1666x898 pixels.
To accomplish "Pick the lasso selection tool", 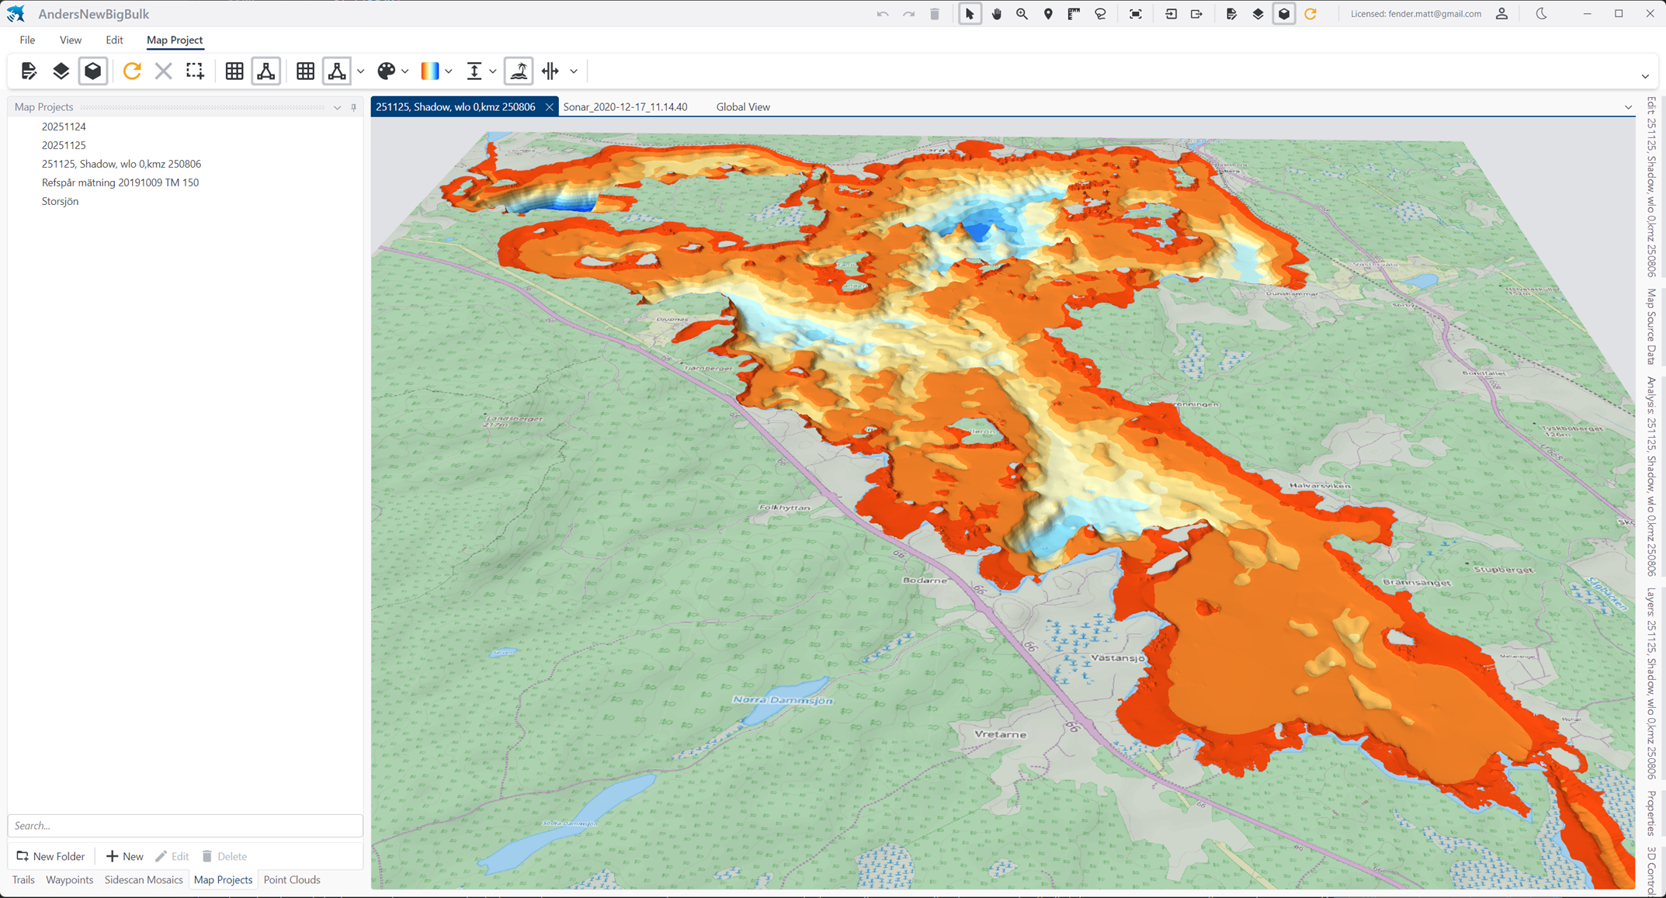I will 1100,14.
